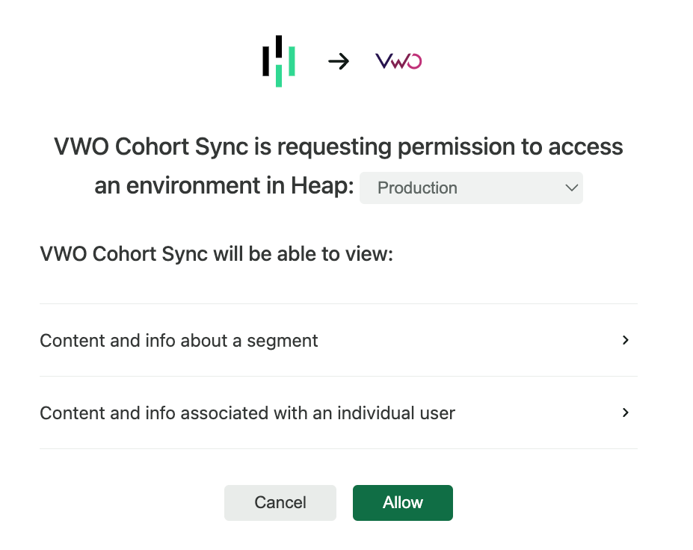Click the arrow between Heap and VWO logos
This screenshot has width=693, height=550.
coord(339,61)
